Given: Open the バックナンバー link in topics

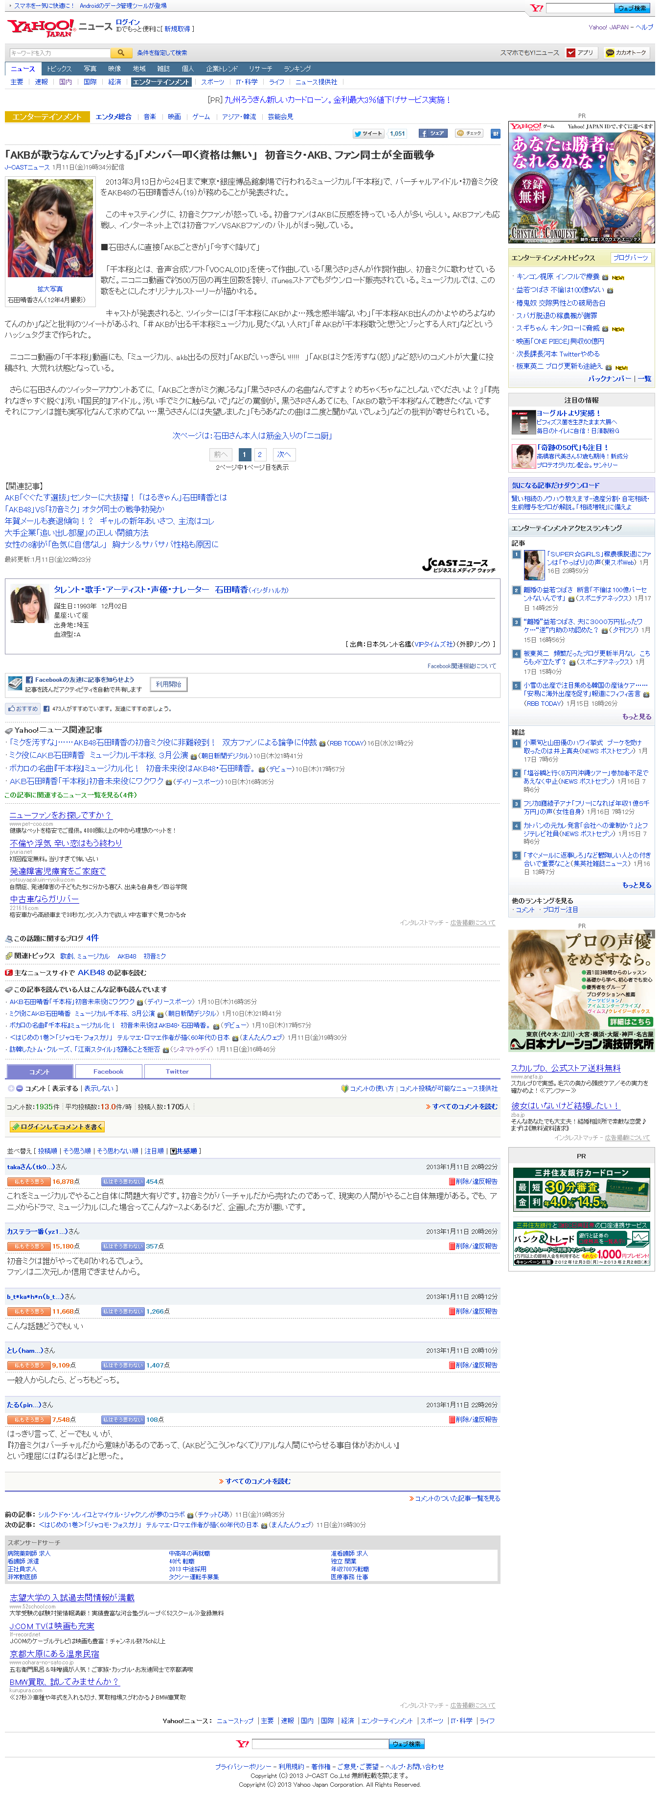Looking at the screenshot, I should click(x=610, y=379).
